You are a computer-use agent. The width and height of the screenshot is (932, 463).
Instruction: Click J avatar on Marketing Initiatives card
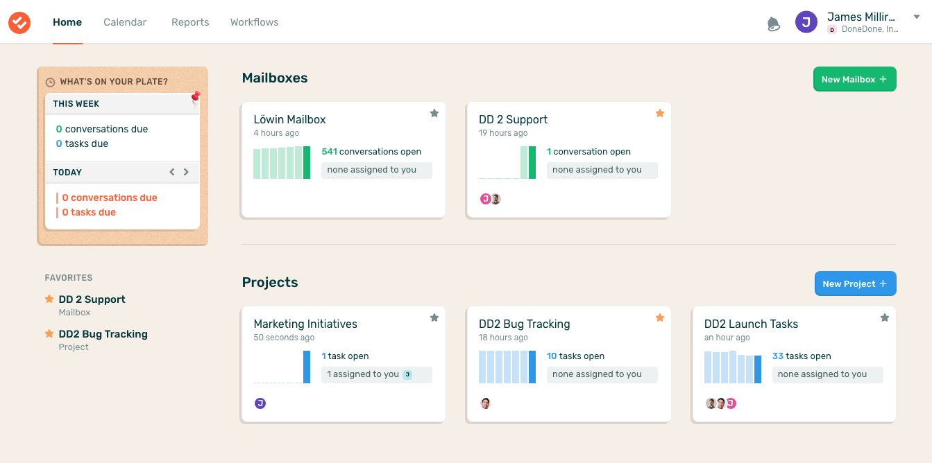click(x=260, y=403)
